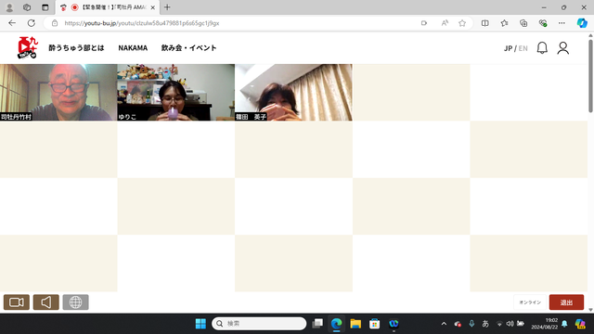Open the user account icon on page
594x334 pixels.
(563, 48)
